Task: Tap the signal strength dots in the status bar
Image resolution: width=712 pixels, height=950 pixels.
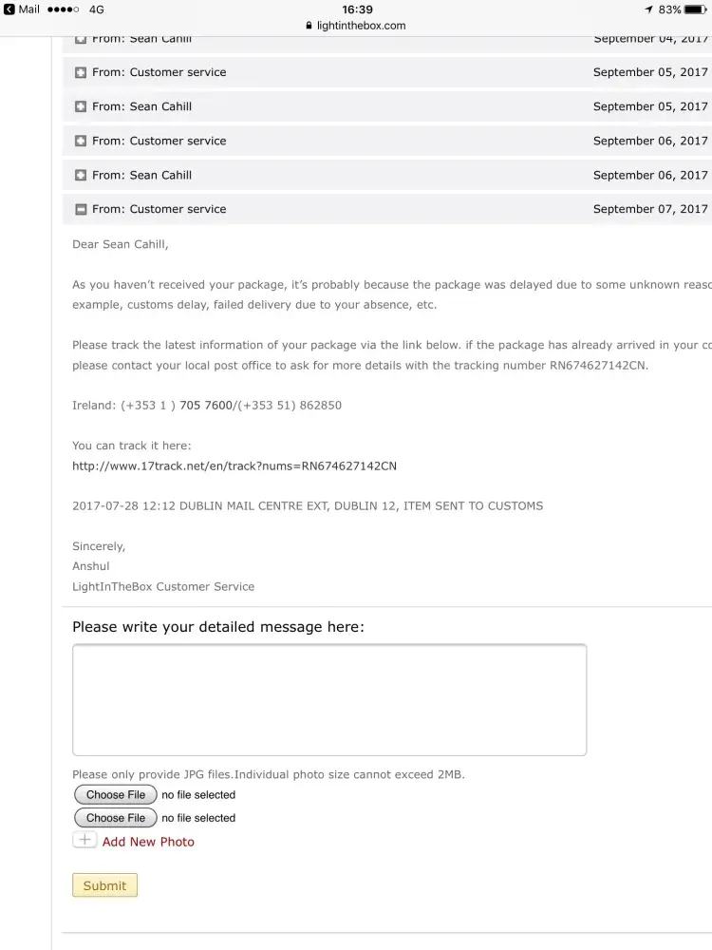Action: click(63, 9)
